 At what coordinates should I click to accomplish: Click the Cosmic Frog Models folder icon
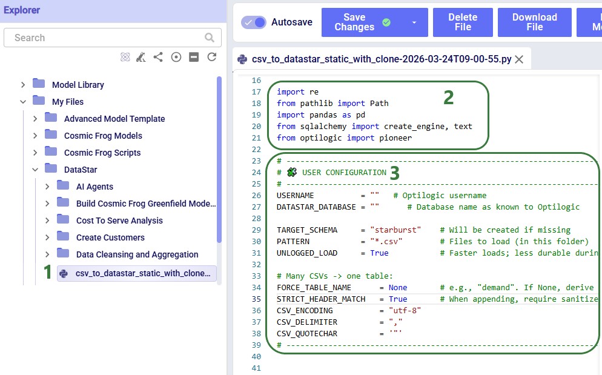pyautogui.click(x=51, y=134)
